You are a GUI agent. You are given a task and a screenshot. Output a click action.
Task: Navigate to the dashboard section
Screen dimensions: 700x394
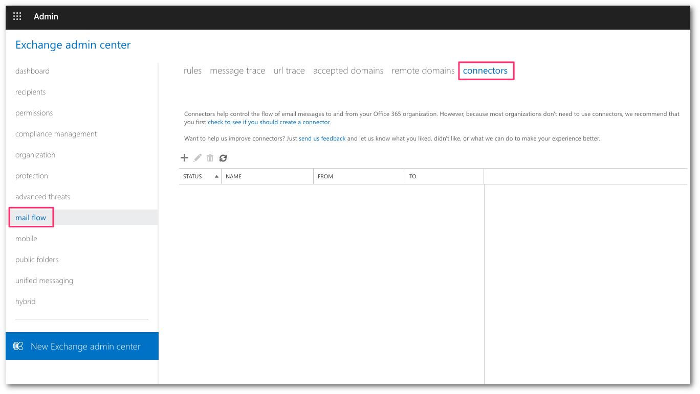(32, 71)
